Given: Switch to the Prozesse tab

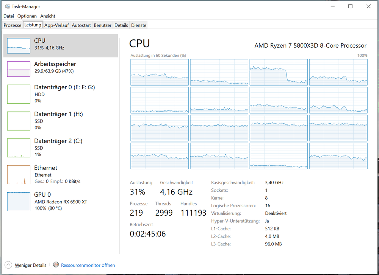Looking at the screenshot, I should pyautogui.click(x=13, y=25).
